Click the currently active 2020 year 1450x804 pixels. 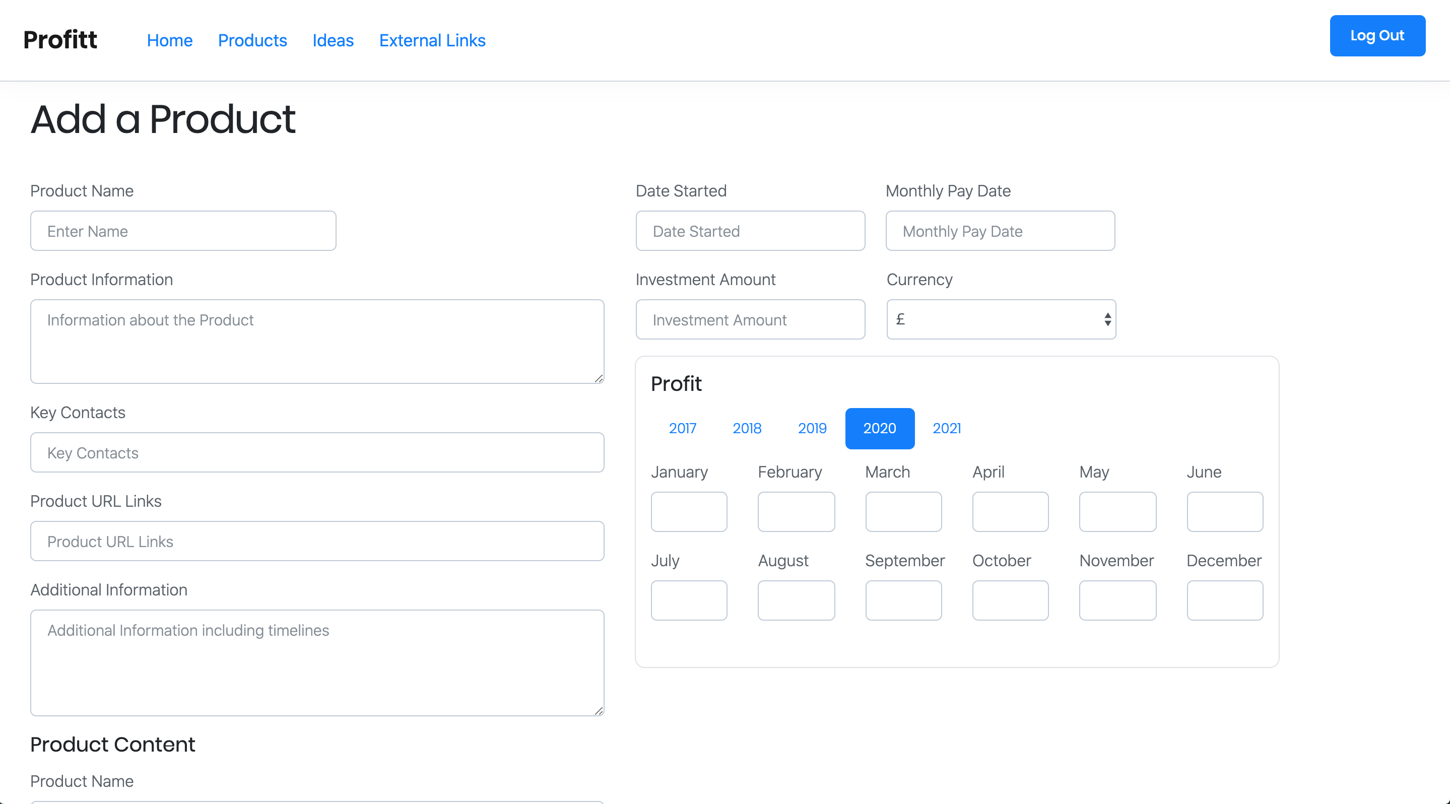[x=879, y=428]
